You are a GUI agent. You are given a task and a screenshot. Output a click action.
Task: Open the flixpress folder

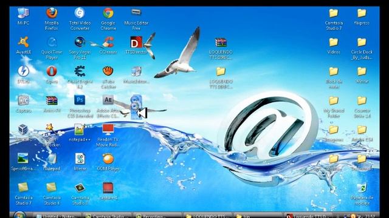[362, 13]
